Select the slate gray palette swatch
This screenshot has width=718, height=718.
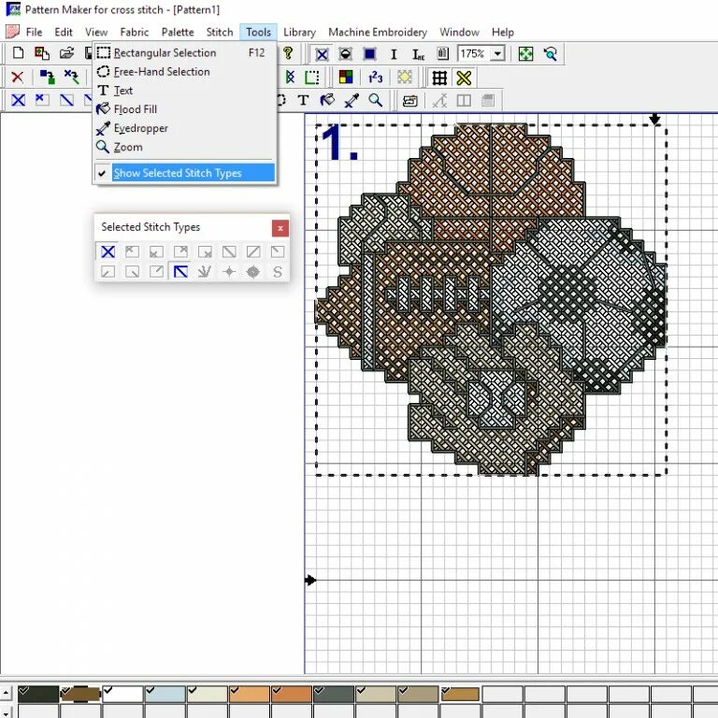click(x=334, y=694)
